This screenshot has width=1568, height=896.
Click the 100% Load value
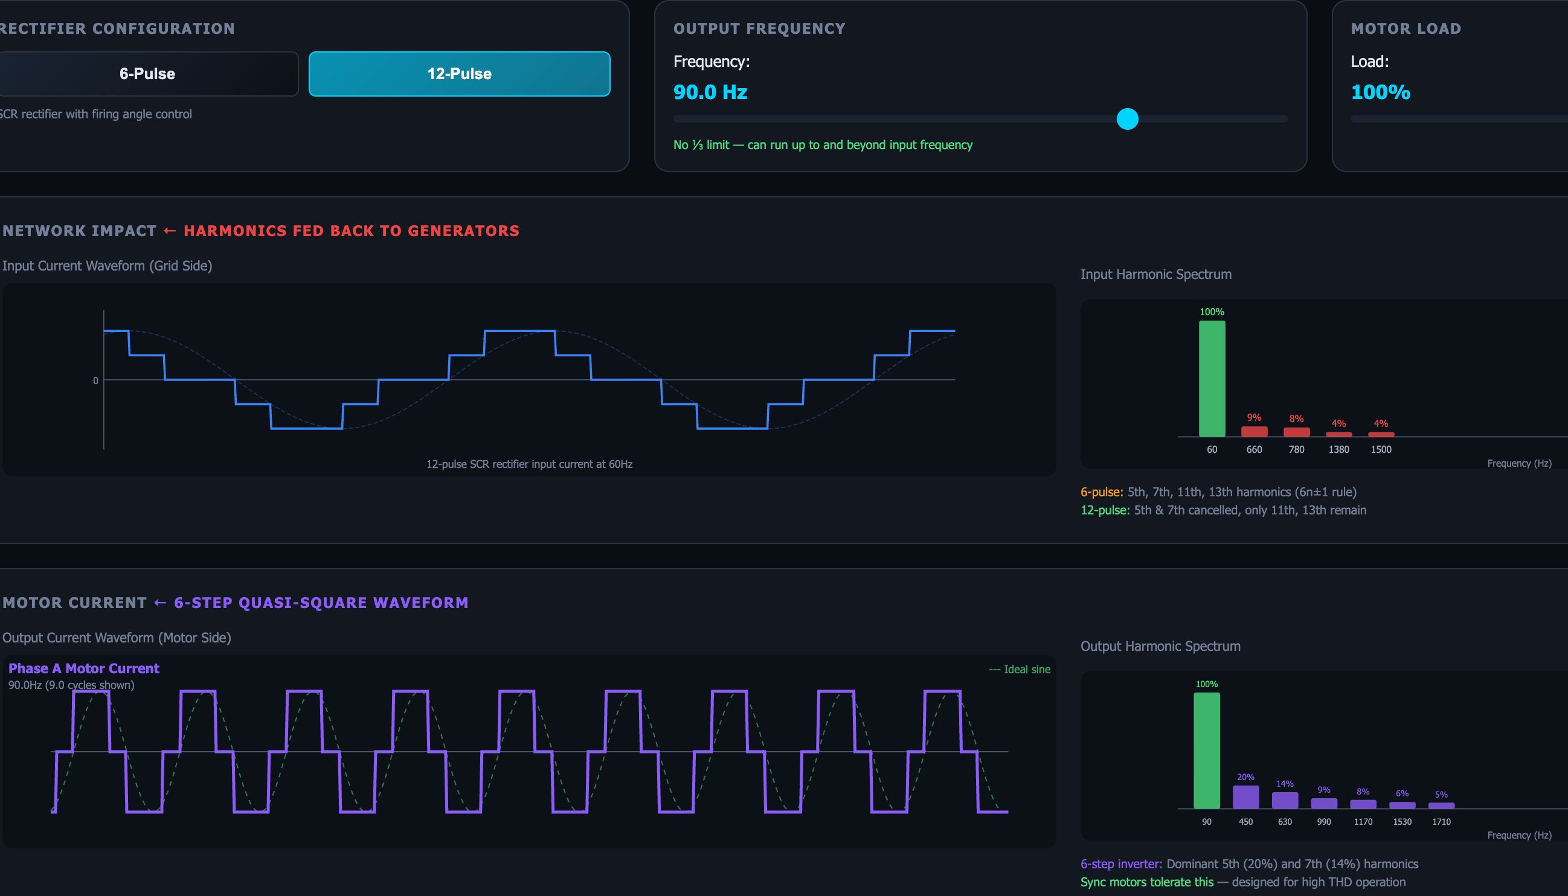1379,92
